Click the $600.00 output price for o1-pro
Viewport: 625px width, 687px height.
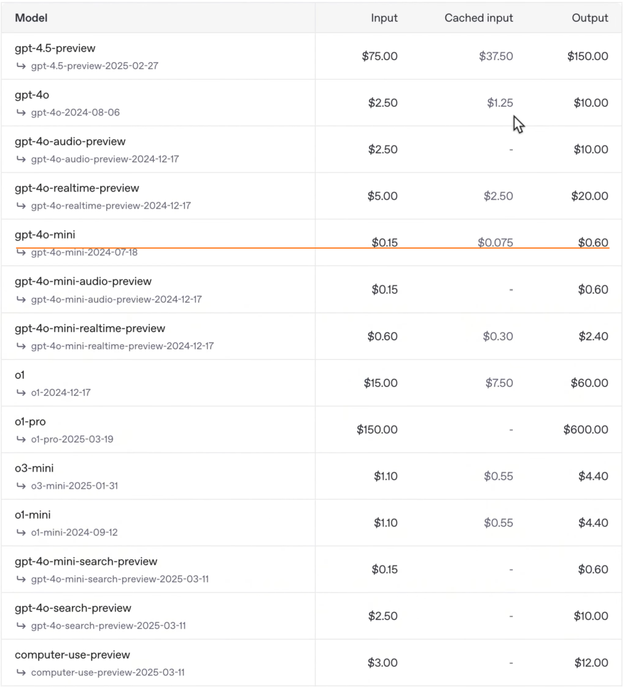click(x=586, y=430)
